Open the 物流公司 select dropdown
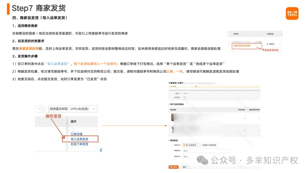The width and height of the screenshot is (308, 173). pyautogui.click(x=206, y=156)
